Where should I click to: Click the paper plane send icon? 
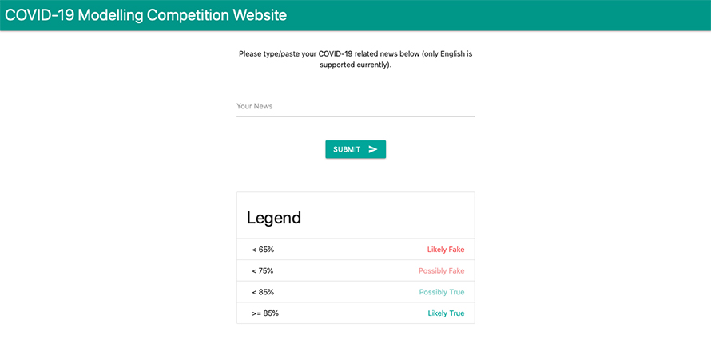point(373,149)
